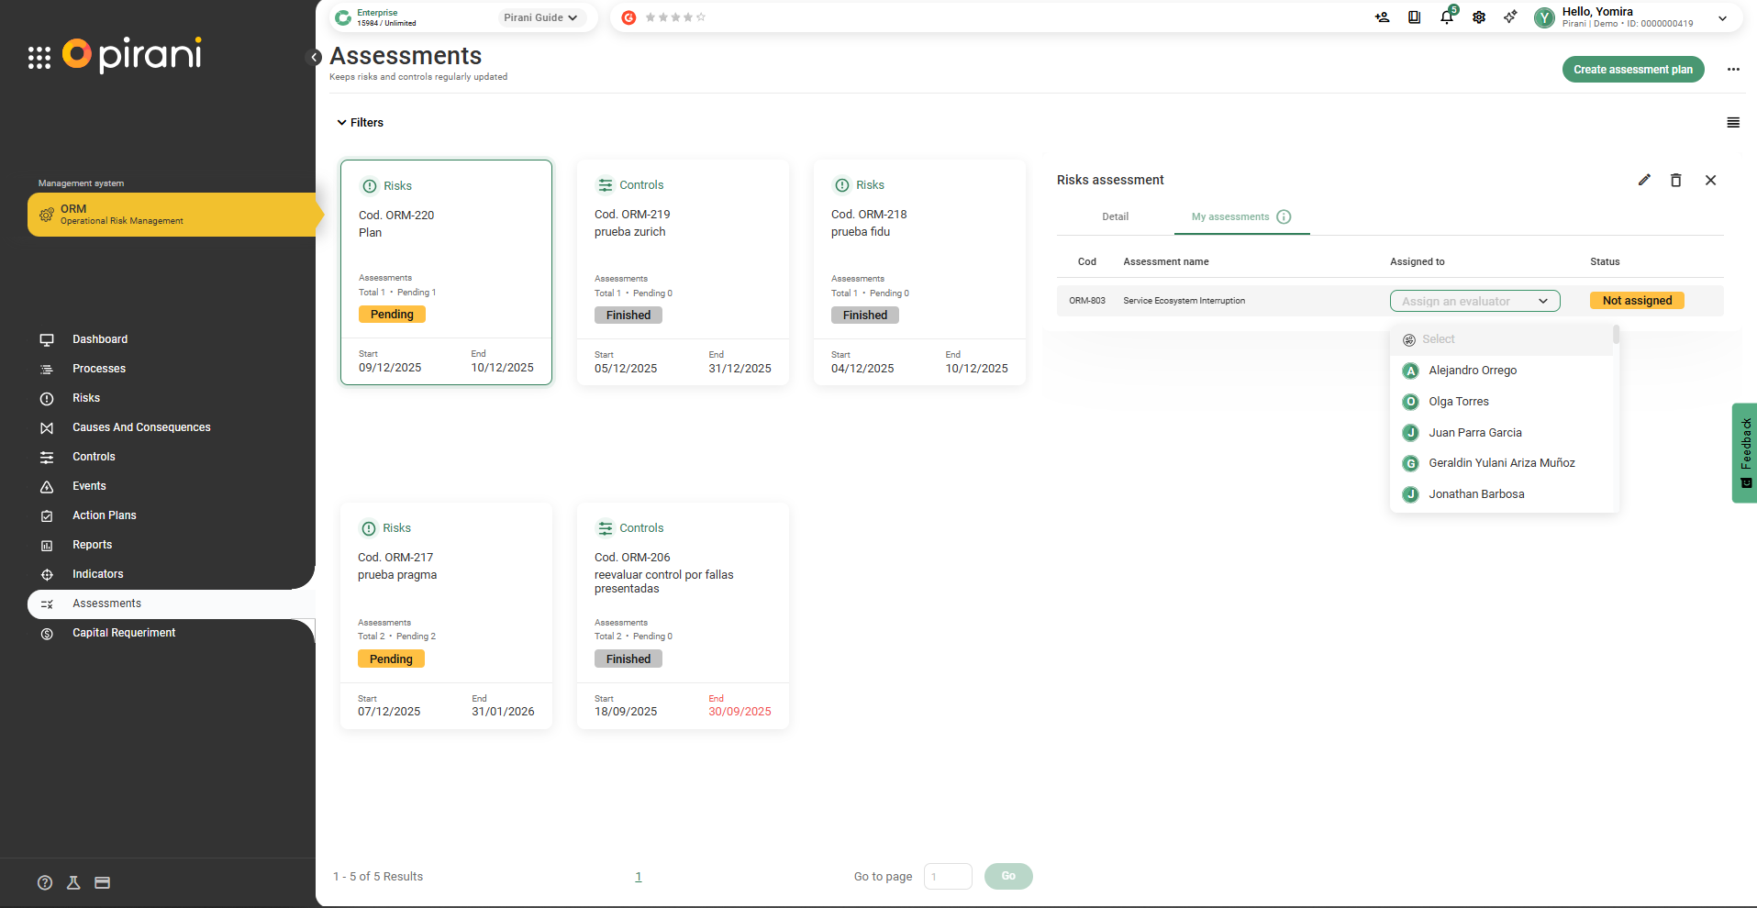Open the settings gear icon in top bar

(x=1479, y=17)
